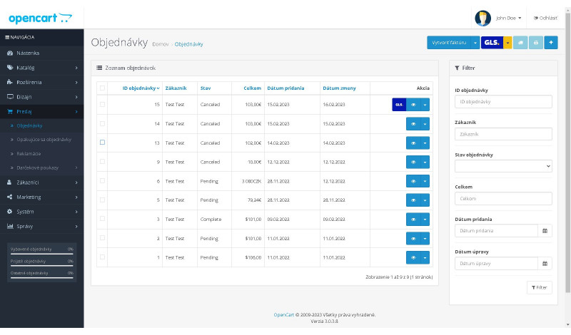Add a new order with the plus button
The image size is (571, 335).
point(550,43)
